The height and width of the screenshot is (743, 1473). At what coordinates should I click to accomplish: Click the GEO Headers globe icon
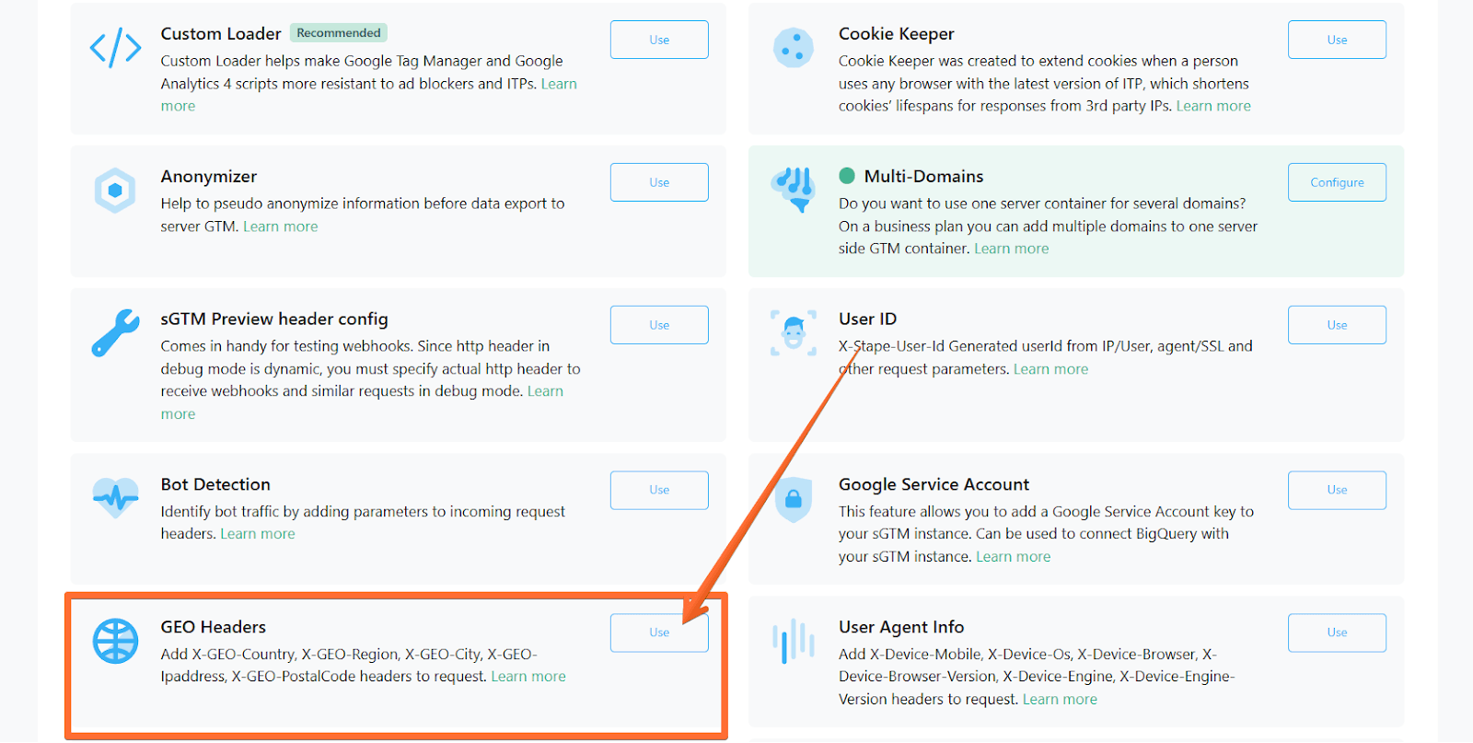115,641
